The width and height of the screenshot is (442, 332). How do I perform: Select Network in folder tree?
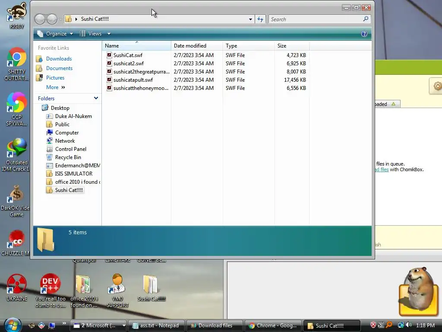pyautogui.click(x=65, y=140)
